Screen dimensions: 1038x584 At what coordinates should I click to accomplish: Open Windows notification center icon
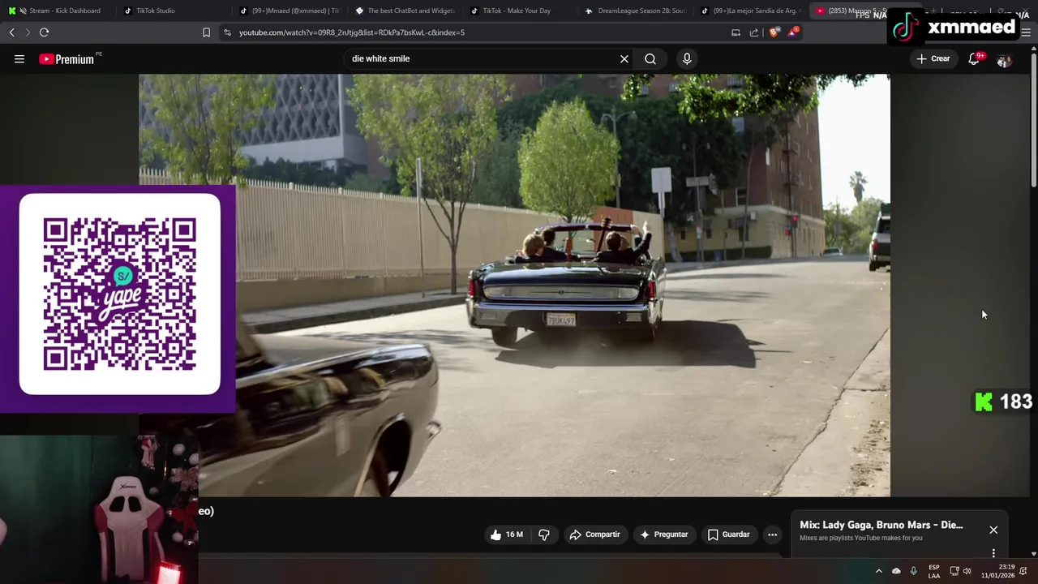[1023, 571]
